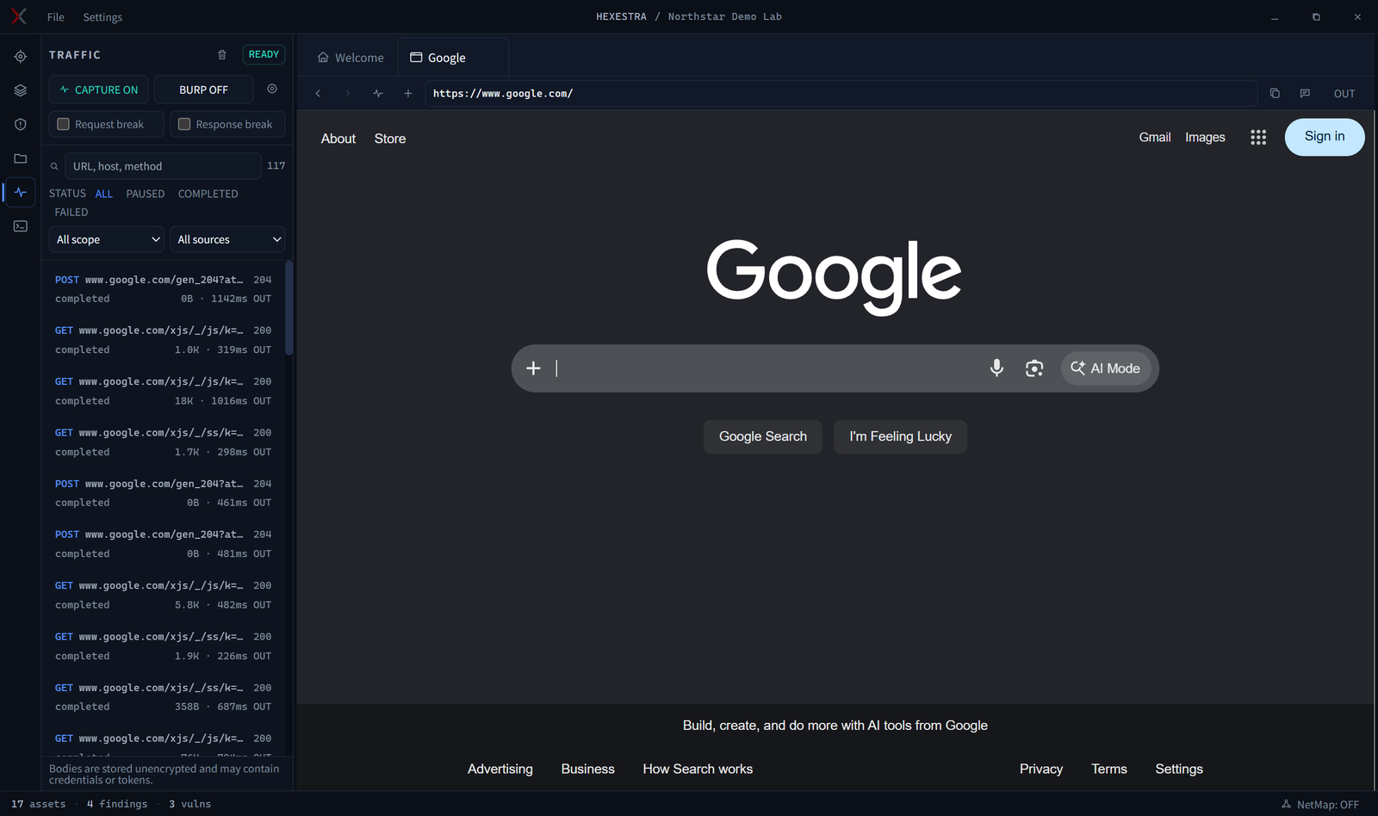The image size is (1378, 816).
Task: Open the layers stack sidebar panel
Action: 21,90
